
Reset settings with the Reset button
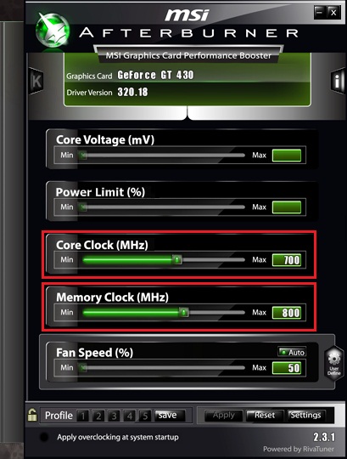click(265, 416)
